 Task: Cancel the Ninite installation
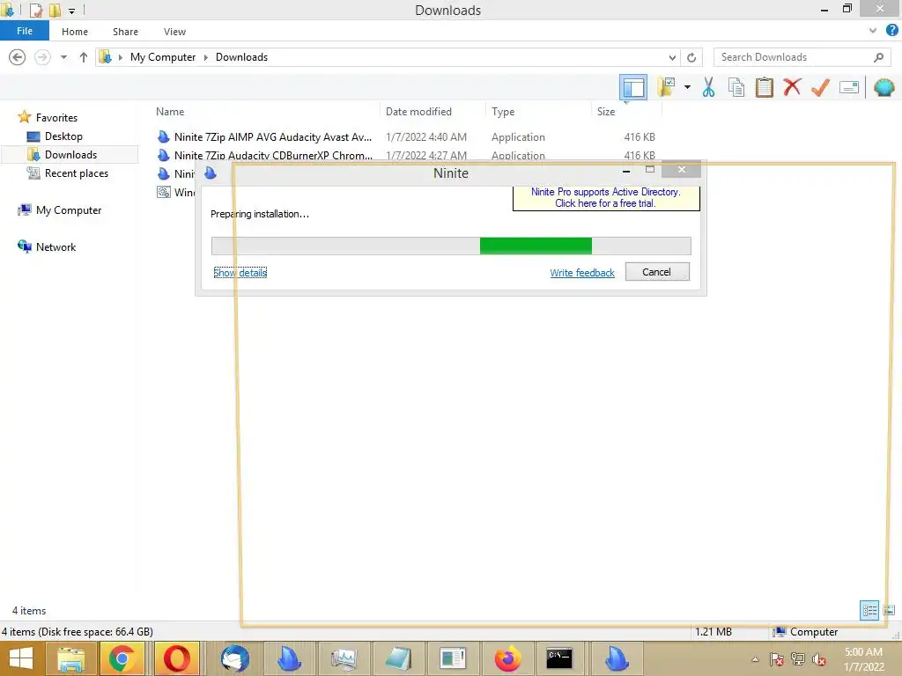pyautogui.click(x=657, y=272)
